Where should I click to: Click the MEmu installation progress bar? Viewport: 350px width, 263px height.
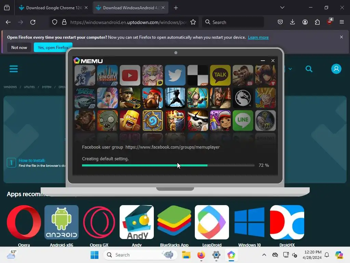click(168, 165)
